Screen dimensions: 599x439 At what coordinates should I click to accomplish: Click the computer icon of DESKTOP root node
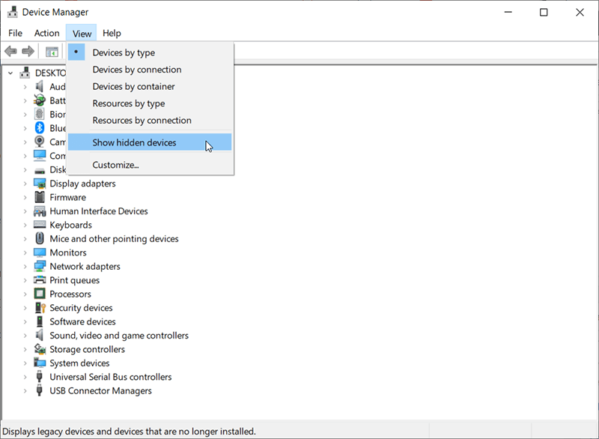[25, 73]
